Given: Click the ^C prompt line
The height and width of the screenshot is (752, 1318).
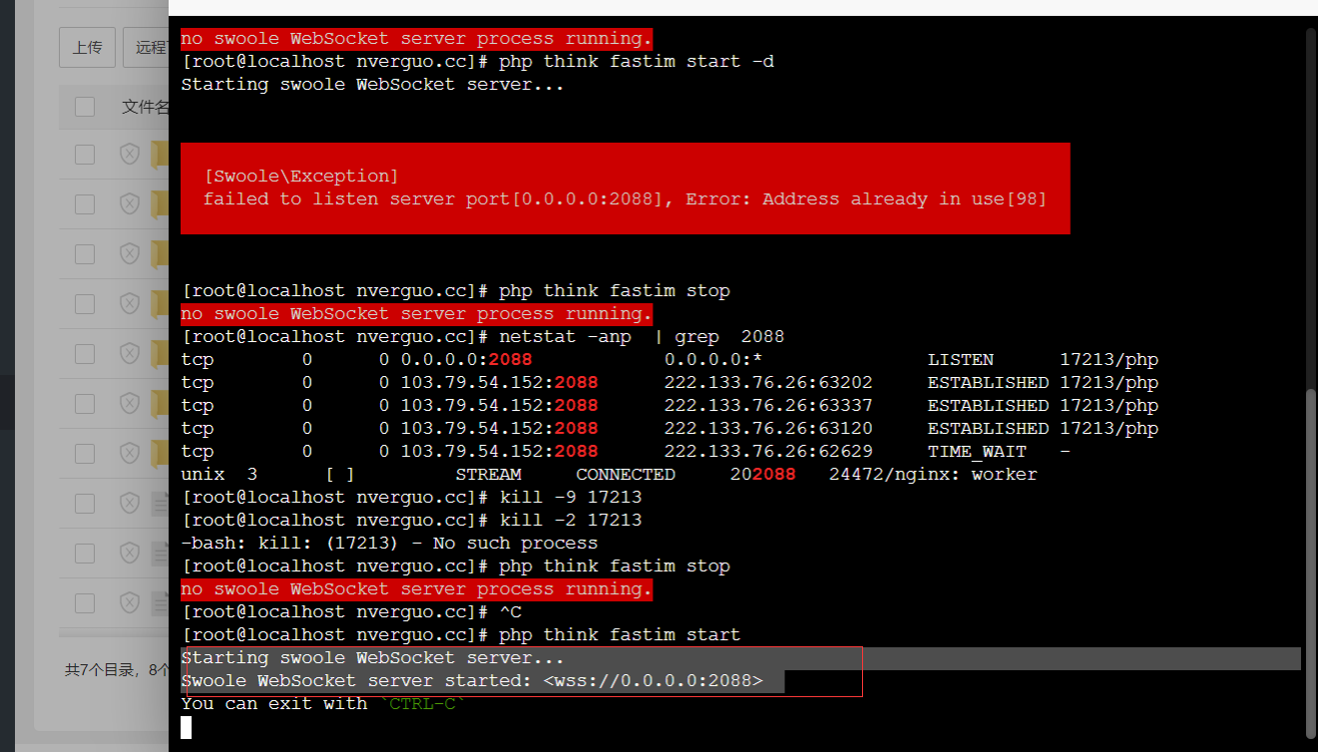Looking at the screenshot, I should tap(351, 612).
